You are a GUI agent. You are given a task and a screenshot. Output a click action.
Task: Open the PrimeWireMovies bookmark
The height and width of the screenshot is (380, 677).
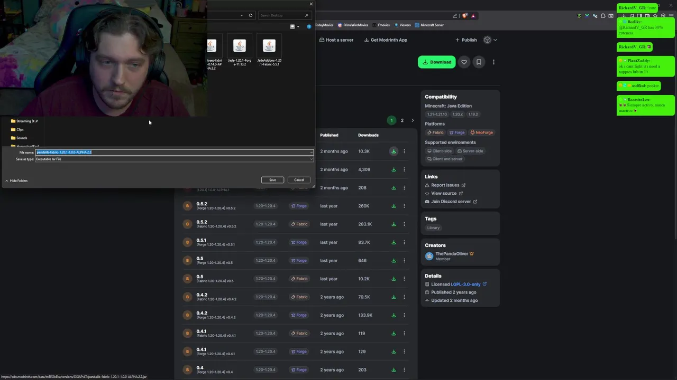point(353,25)
